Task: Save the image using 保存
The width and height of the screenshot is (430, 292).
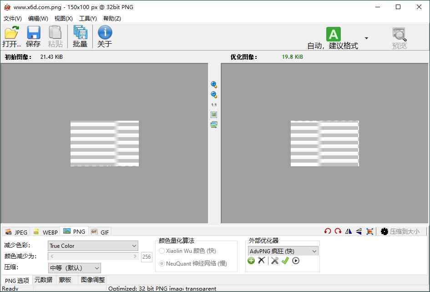Action: click(33, 36)
